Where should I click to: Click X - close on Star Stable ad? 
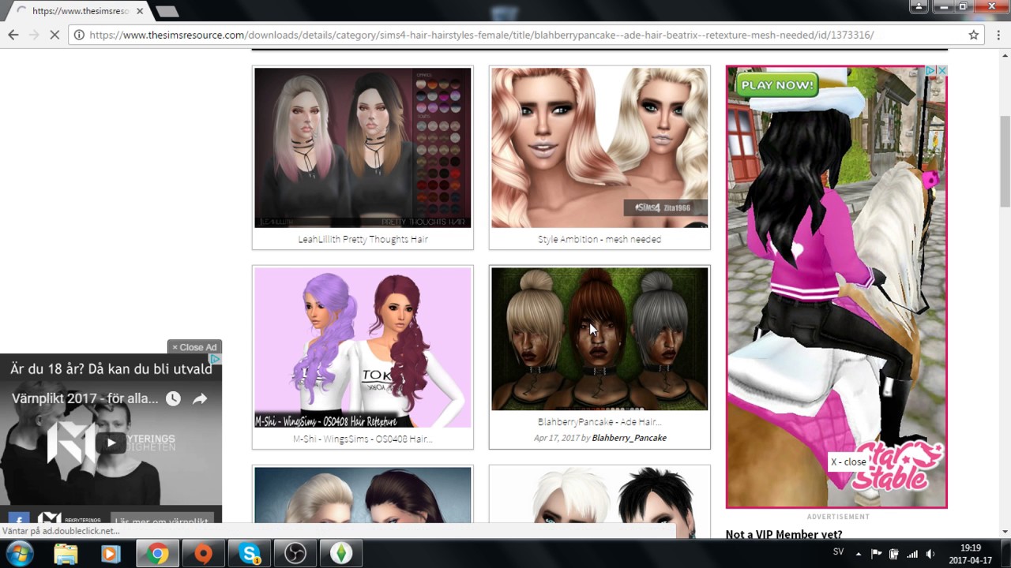(848, 461)
